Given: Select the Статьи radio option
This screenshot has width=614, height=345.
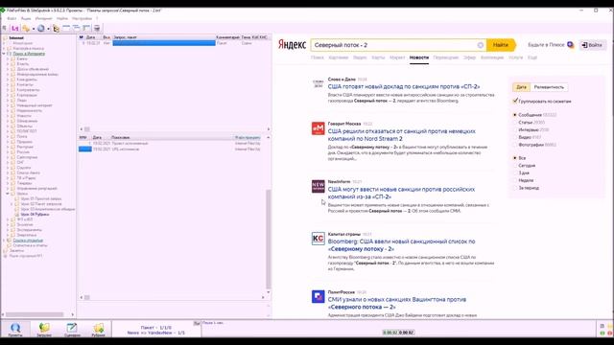Looking at the screenshot, I should point(515,123).
